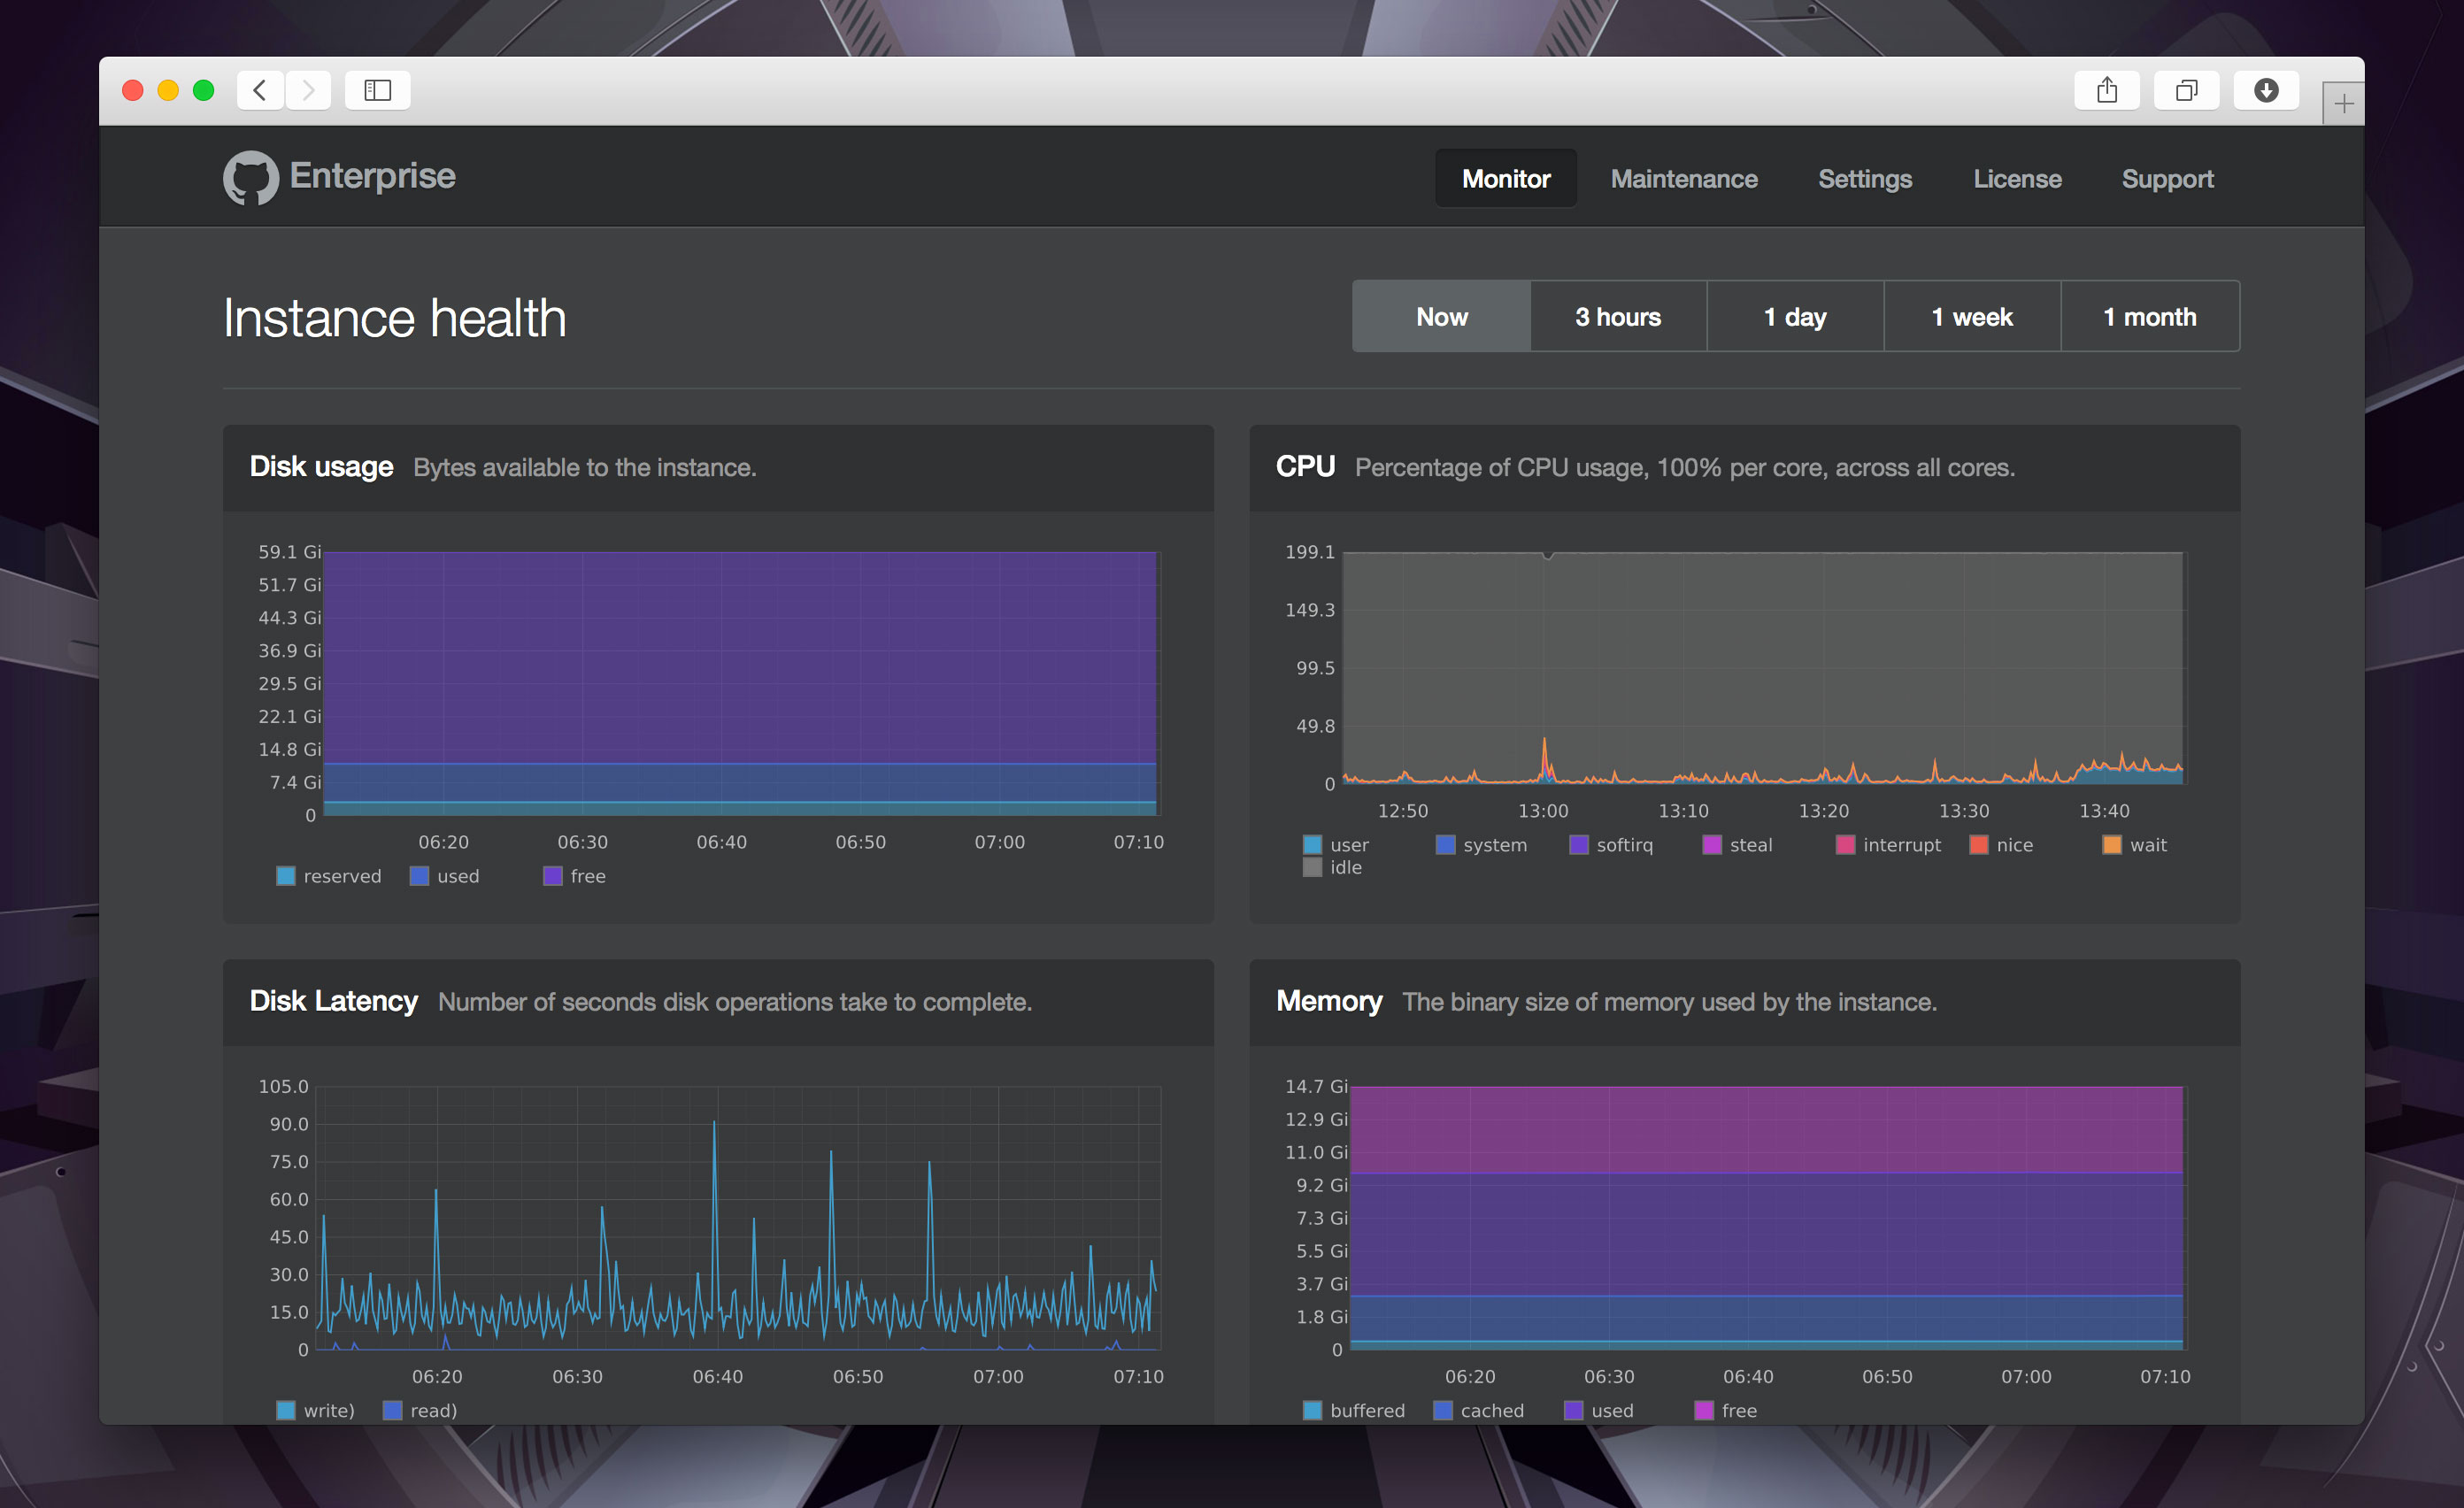Switch to 3 hours time range
This screenshot has width=2464, height=1508.
1617,317
